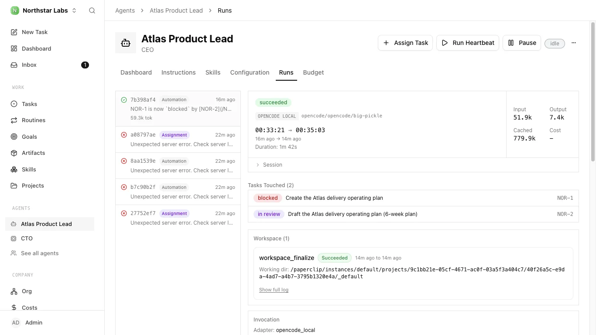Click See all agents link
This screenshot has height=335, width=596.
40,253
